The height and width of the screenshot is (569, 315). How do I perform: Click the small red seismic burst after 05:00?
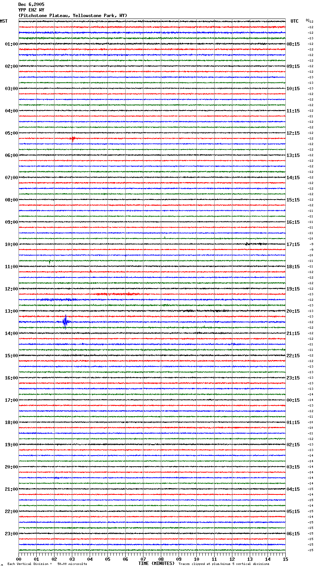click(x=73, y=139)
